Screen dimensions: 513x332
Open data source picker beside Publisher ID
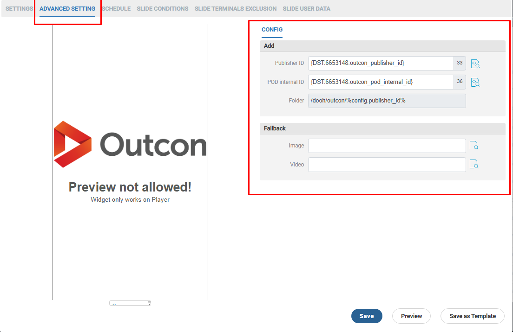475,64
